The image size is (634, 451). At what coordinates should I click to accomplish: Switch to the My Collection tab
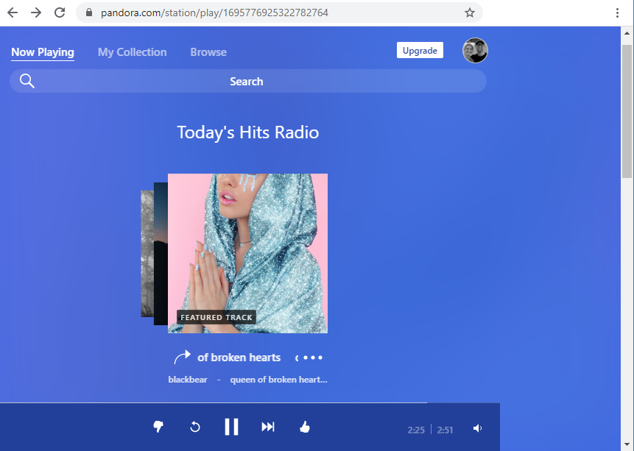click(x=132, y=52)
